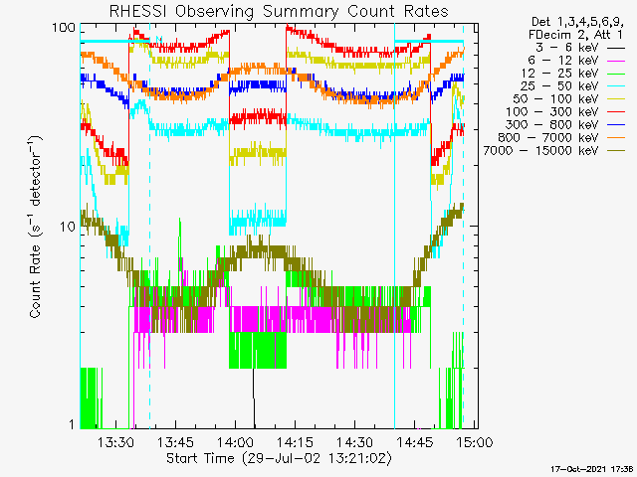Click the yellow line swatch for 50-100 keV
637x477 pixels.
click(616, 99)
